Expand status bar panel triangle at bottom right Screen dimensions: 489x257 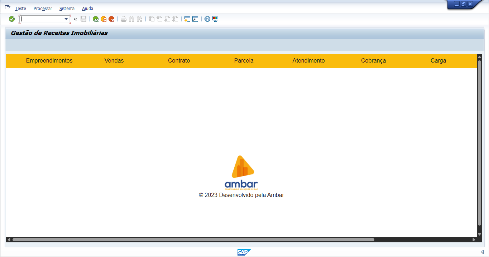(482, 252)
